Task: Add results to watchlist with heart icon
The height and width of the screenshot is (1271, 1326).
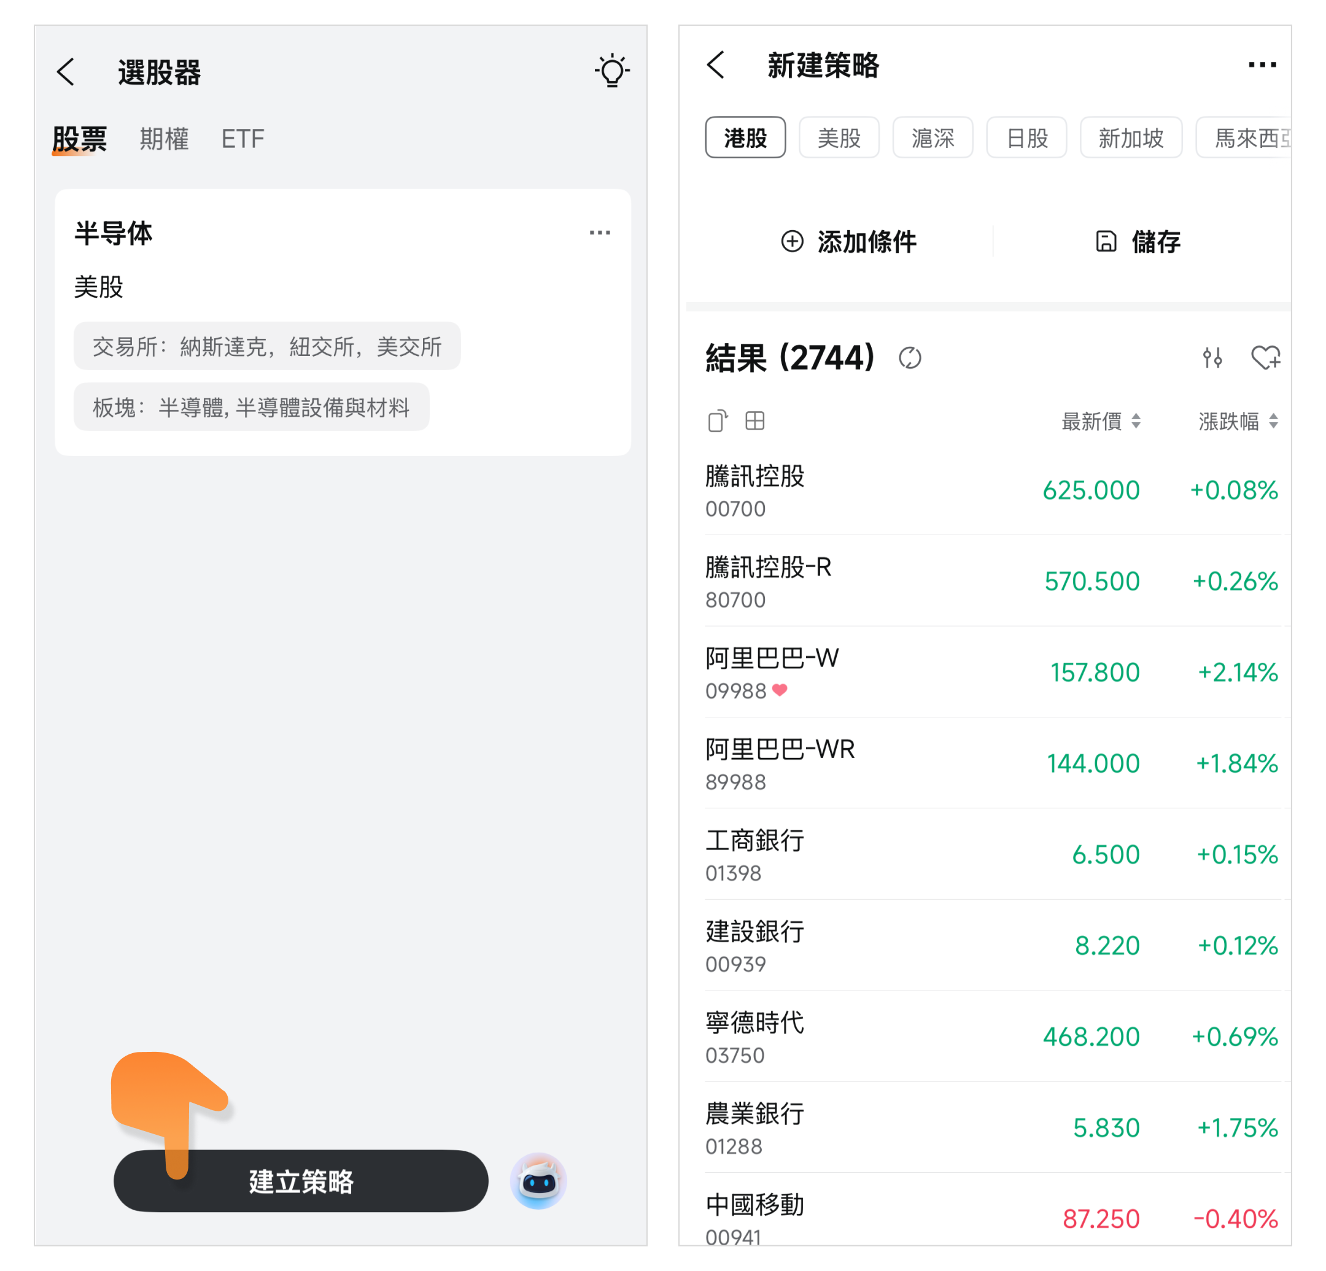Action: click(1265, 357)
